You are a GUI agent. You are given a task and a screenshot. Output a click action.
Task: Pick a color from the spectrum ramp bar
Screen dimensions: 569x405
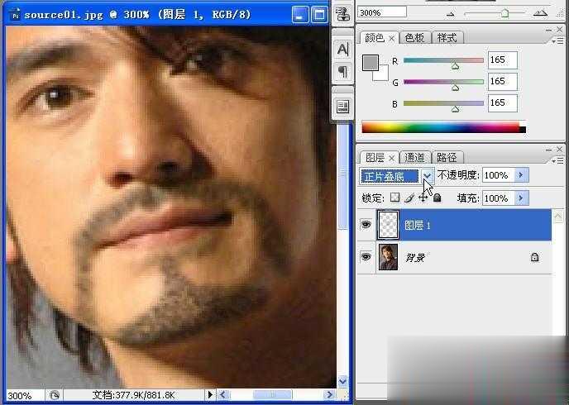443,127
